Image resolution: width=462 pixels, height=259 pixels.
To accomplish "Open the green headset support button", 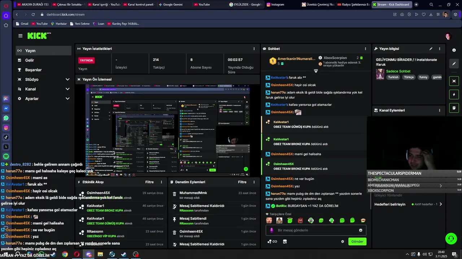I will tap(450, 238).
